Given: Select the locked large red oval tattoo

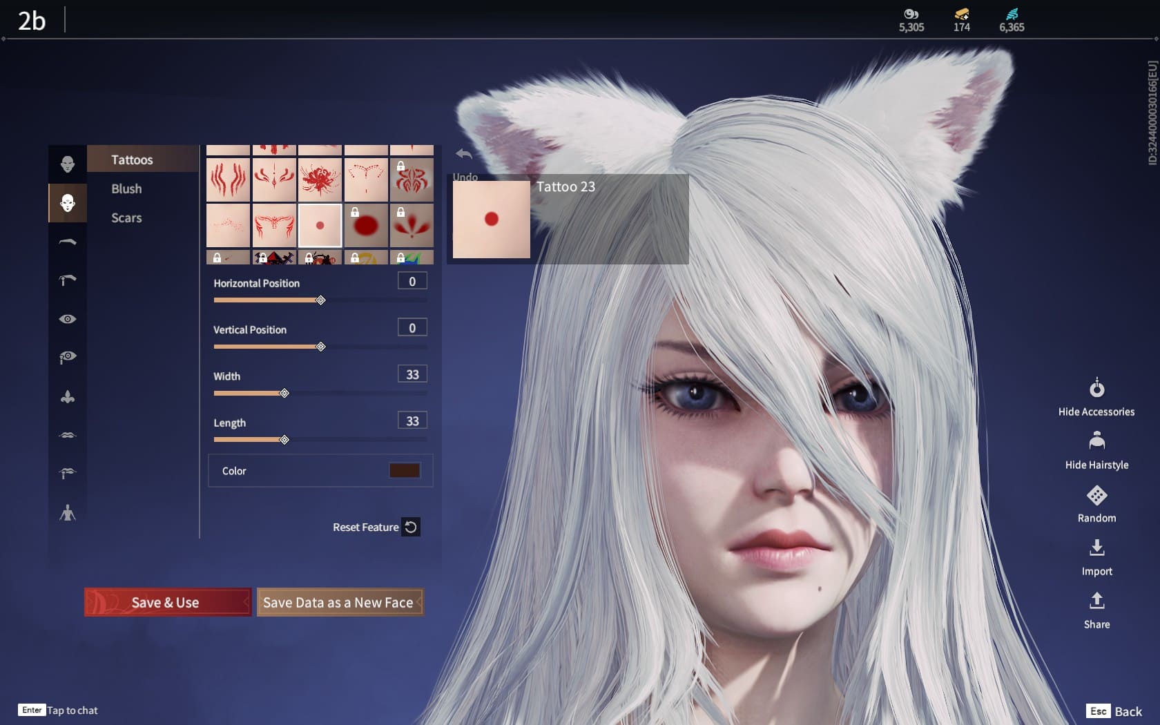Looking at the screenshot, I should (366, 225).
